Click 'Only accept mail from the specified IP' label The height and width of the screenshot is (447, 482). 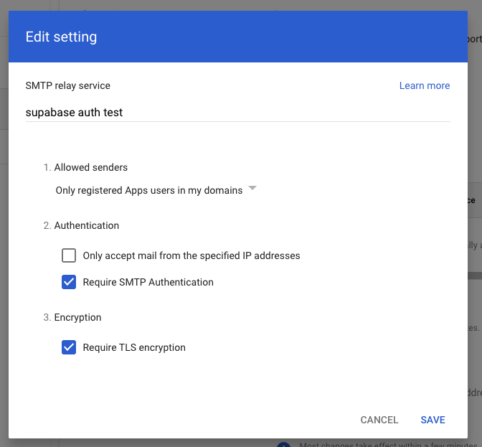click(x=191, y=255)
